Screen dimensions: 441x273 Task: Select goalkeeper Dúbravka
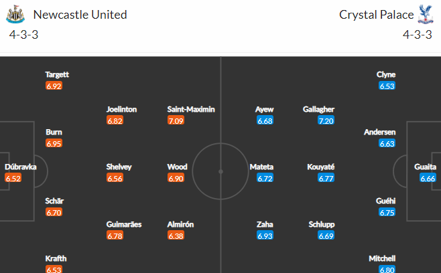click(x=21, y=167)
